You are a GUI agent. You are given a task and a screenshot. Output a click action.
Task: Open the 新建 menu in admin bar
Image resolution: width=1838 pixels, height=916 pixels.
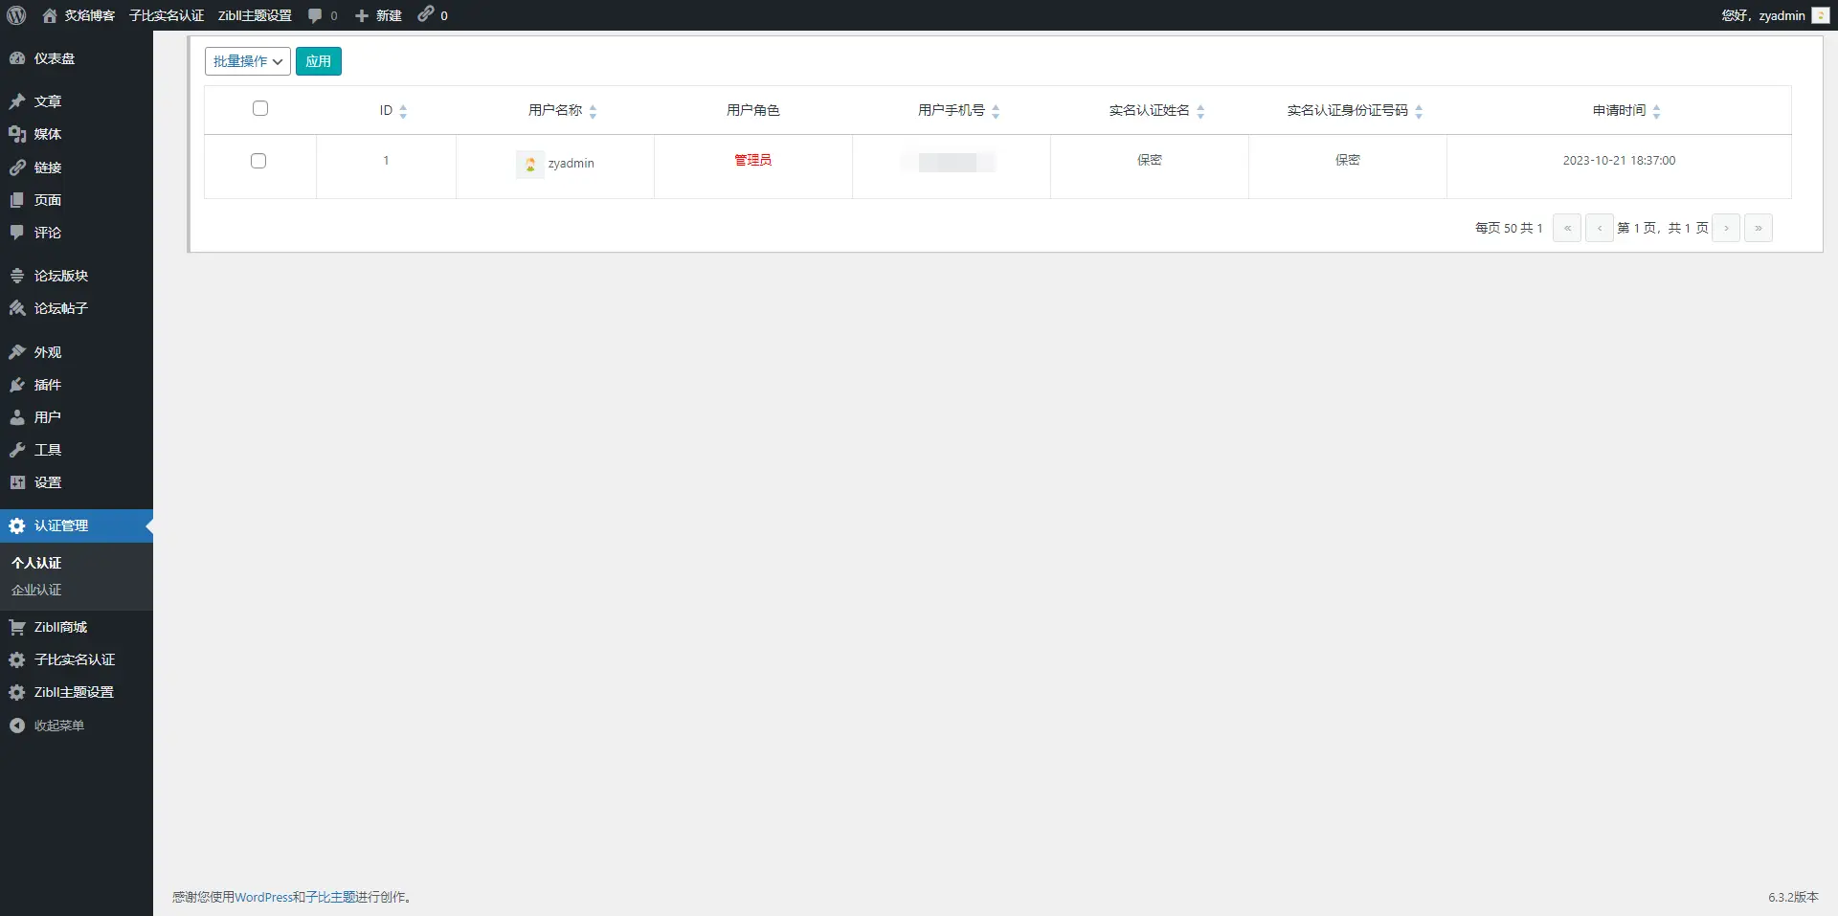[x=377, y=15]
